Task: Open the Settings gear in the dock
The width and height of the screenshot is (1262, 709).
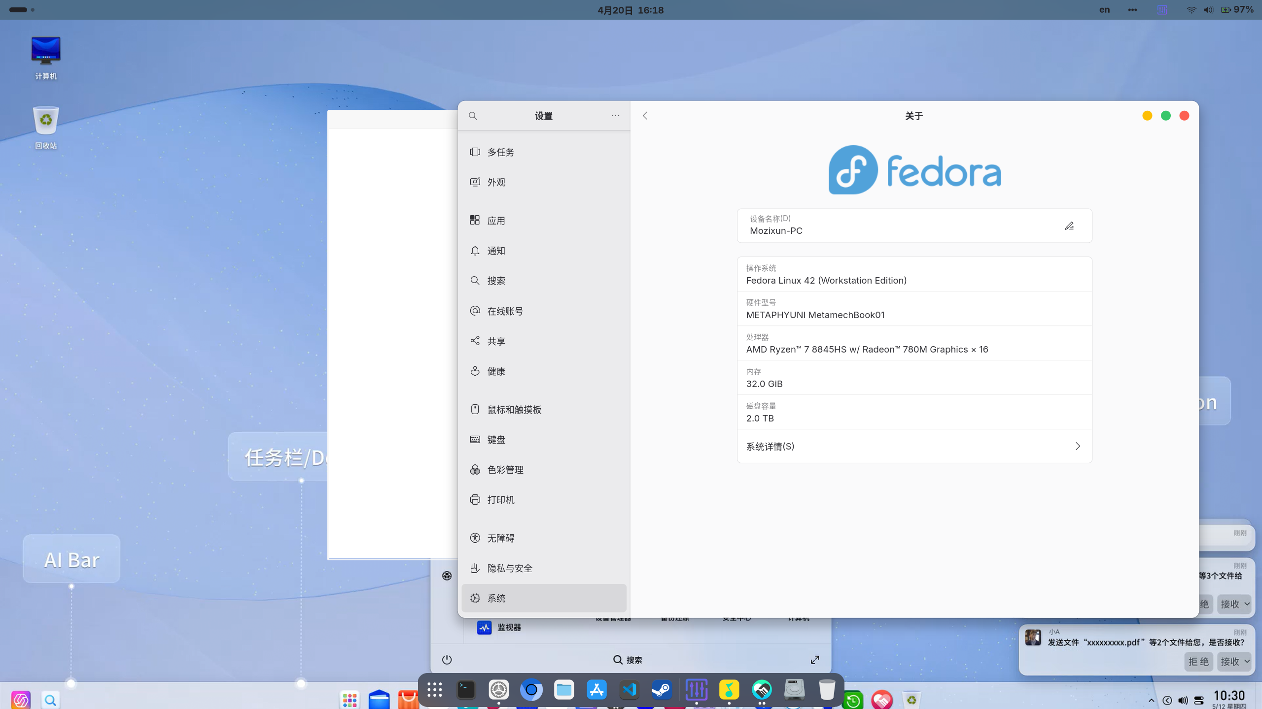Action: tap(498, 690)
